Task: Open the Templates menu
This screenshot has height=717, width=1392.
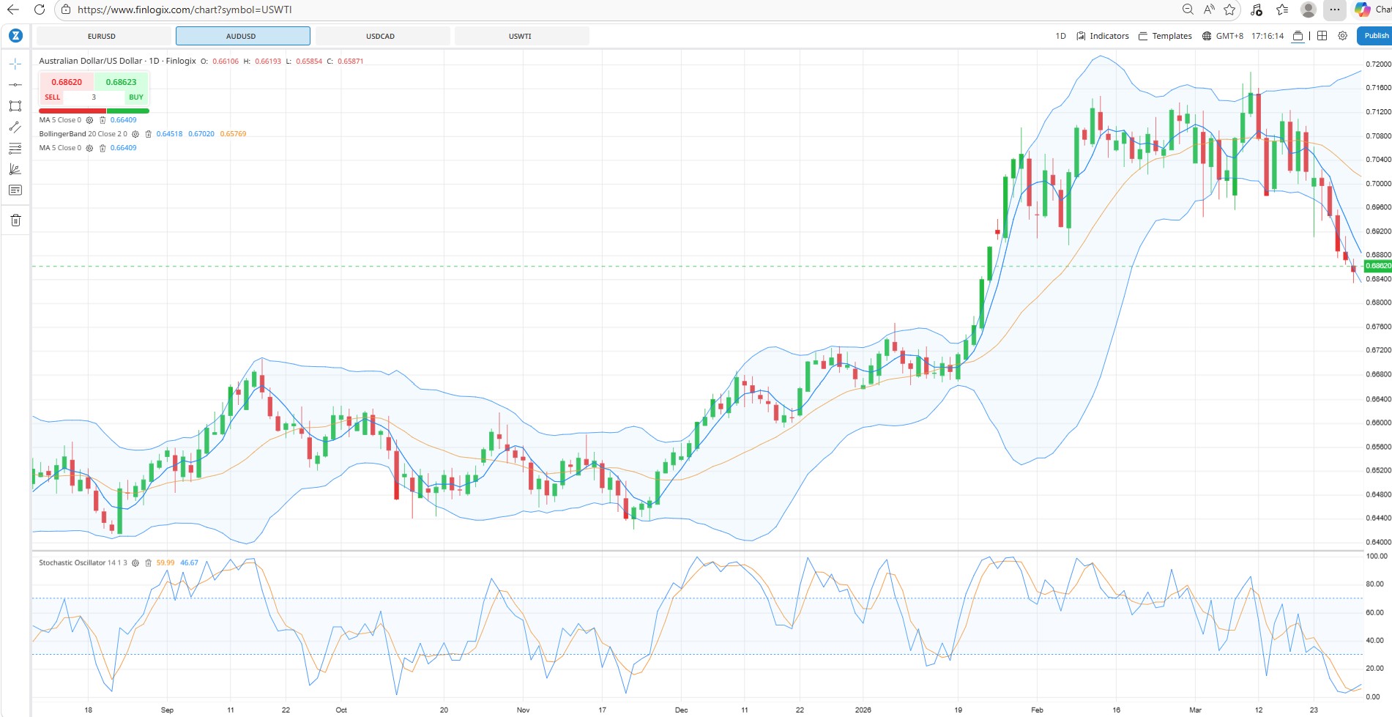Action: (1165, 36)
